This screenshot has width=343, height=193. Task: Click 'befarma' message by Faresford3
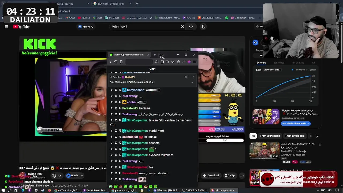point(145,108)
